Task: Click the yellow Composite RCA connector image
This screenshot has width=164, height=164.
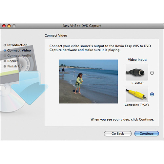Action: pyautogui.click(x=137, y=94)
